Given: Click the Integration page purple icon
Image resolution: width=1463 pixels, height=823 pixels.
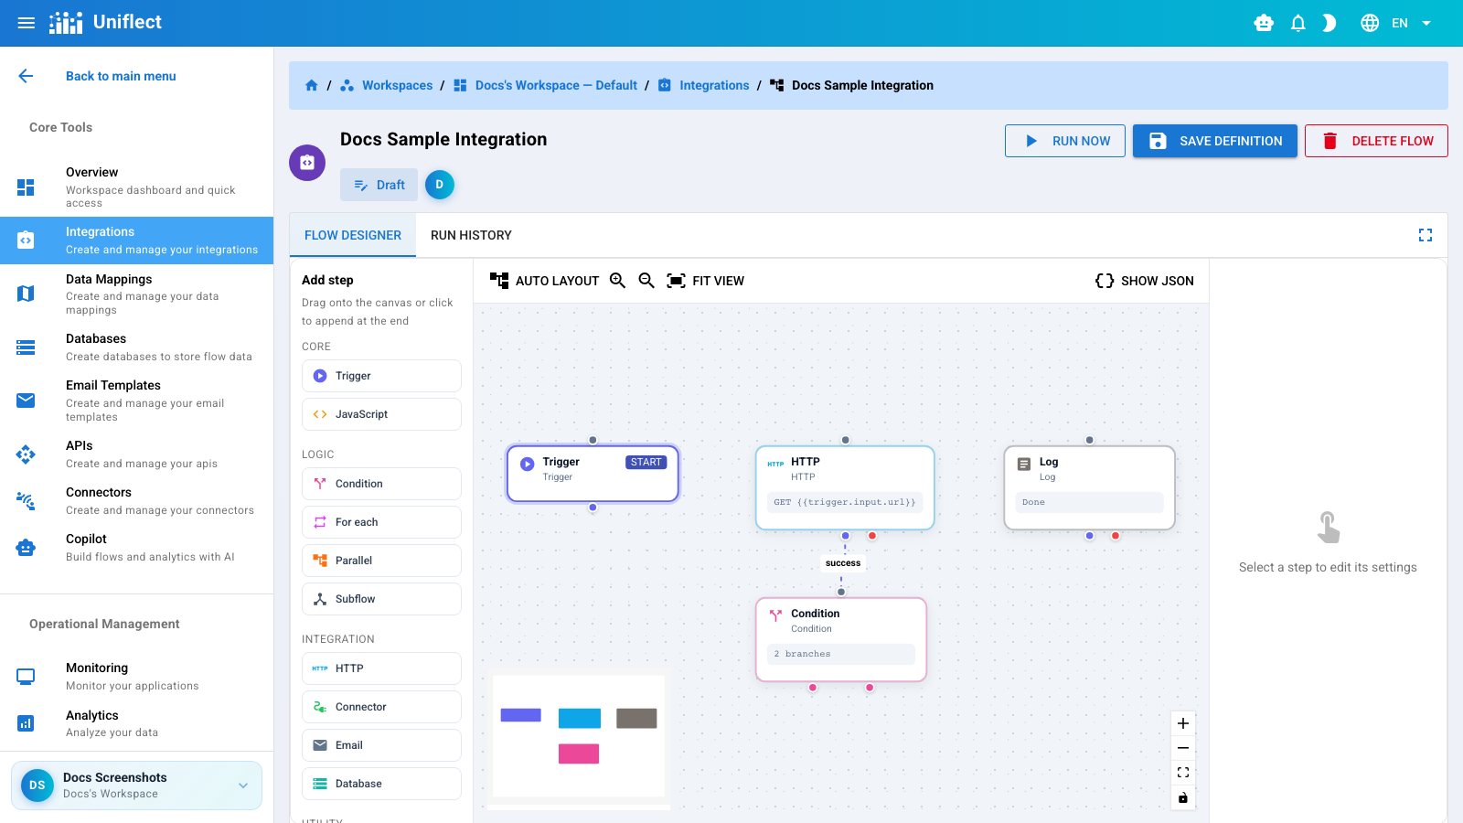Looking at the screenshot, I should (307, 163).
